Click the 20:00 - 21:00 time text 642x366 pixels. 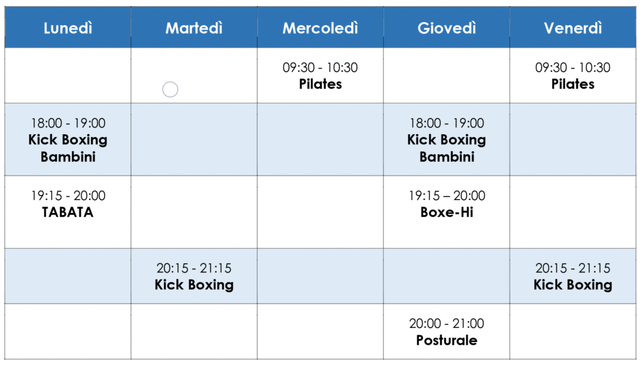click(446, 323)
